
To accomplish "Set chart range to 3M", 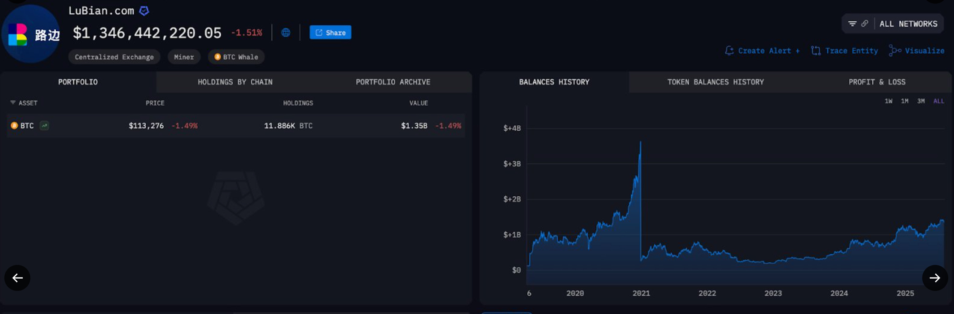I will pyautogui.click(x=921, y=101).
